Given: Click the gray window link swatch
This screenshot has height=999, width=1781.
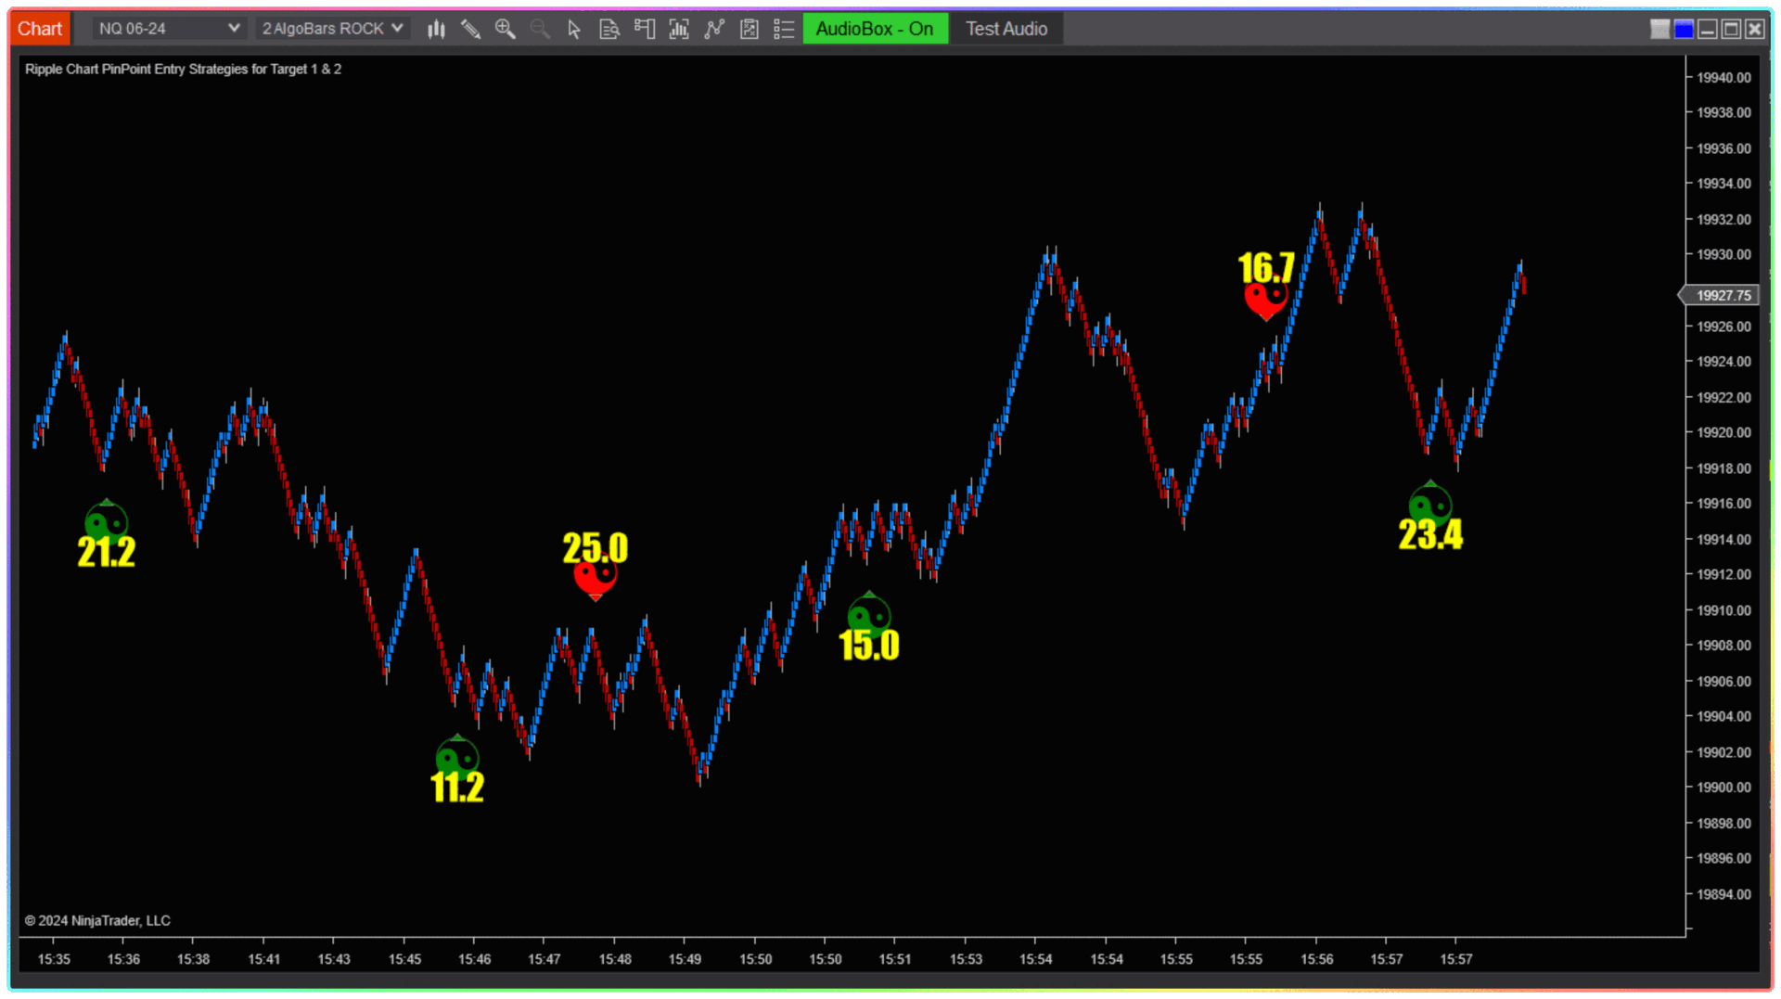Looking at the screenshot, I should (x=1659, y=29).
